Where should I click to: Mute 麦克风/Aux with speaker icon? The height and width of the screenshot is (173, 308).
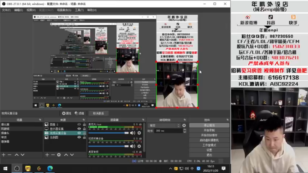(x=132, y=133)
